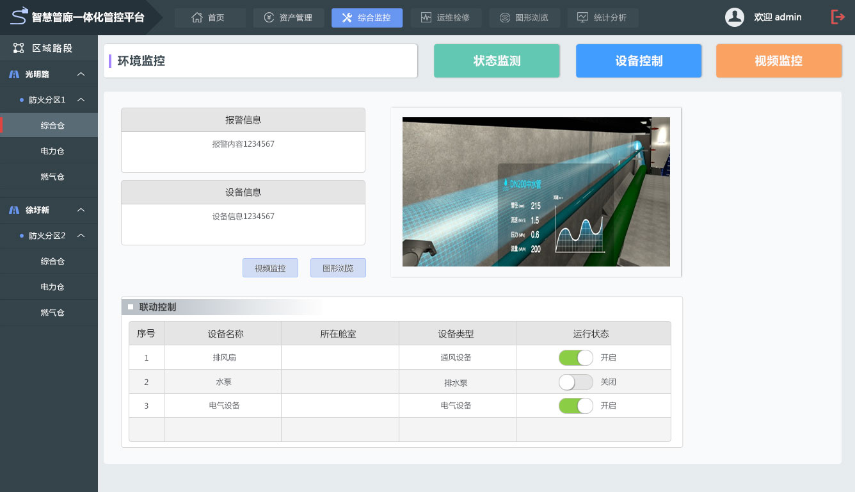
Task: Disable the 电气设备 running switch
Action: tap(575, 406)
